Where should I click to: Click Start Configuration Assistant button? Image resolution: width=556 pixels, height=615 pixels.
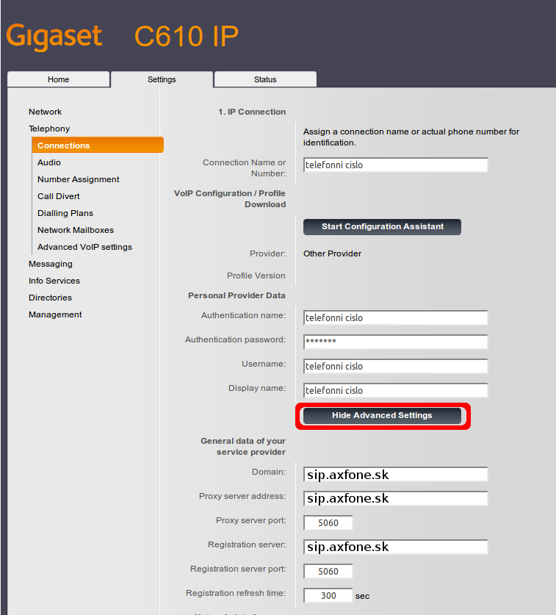click(382, 226)
